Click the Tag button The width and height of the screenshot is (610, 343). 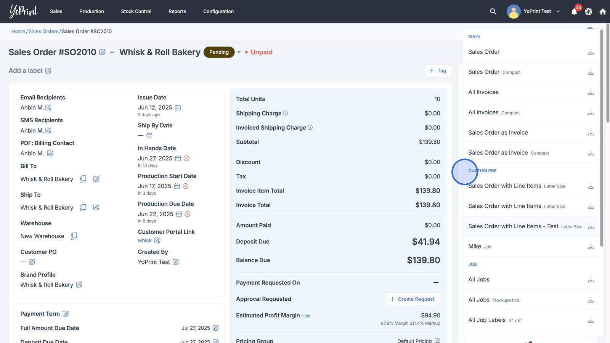(438, 71)
